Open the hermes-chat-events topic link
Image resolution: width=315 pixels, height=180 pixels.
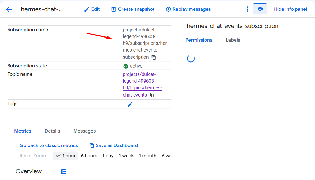pyautogui.click(x=142, y=85)
